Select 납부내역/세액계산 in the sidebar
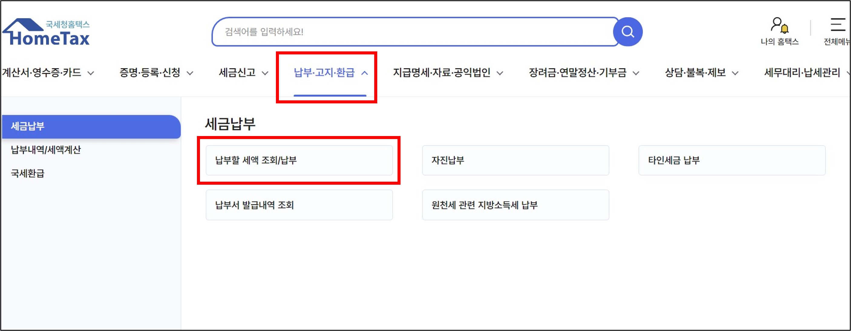The height and width of the screenshot is (331, 851). [46, 150]
